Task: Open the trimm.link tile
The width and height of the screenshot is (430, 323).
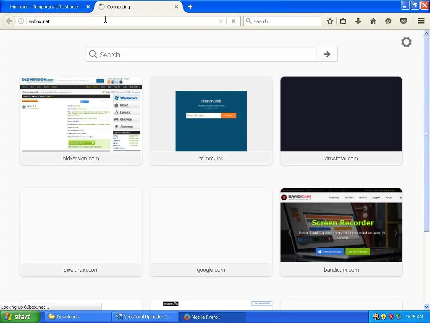Action: point(211,121)
